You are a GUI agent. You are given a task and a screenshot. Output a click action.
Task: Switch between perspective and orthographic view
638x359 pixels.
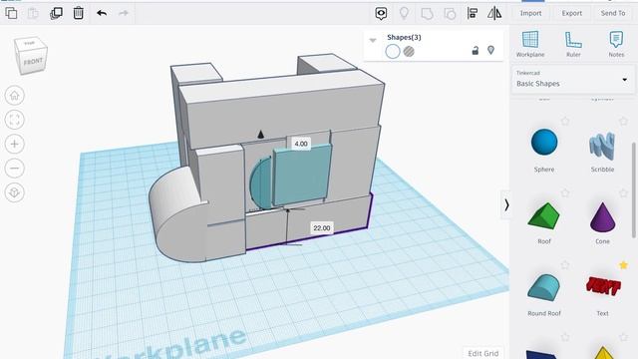click(x=15, y=192)
